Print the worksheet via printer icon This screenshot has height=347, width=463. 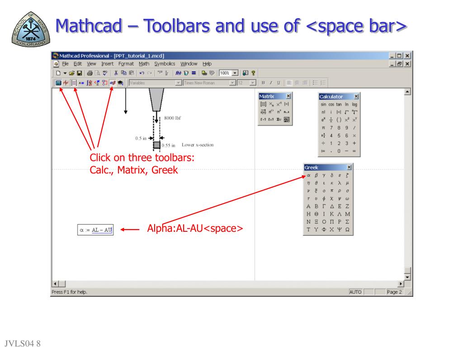coord(90,73)
